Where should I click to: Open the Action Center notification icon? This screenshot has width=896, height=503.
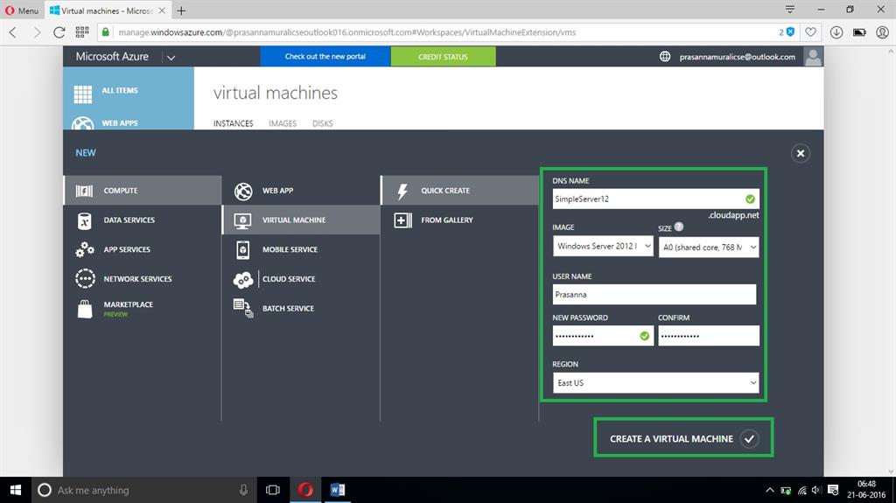(833, 490)
